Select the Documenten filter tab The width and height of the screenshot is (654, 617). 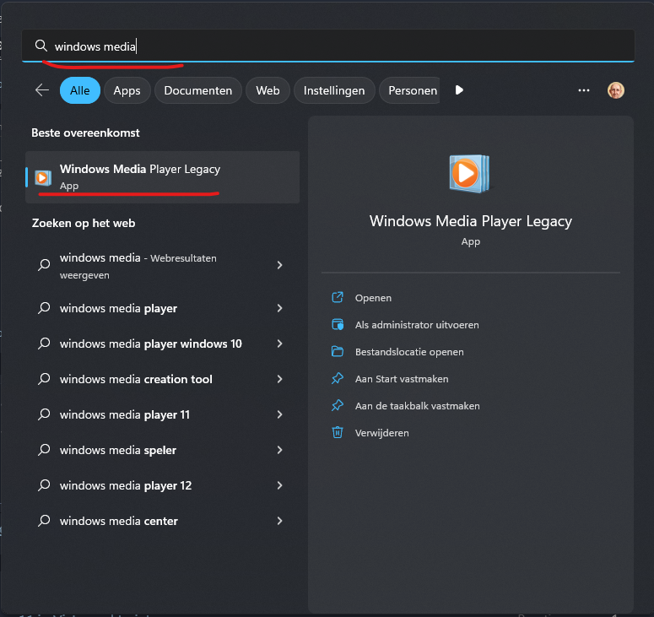pyautogui.click(x=198, y=90)
